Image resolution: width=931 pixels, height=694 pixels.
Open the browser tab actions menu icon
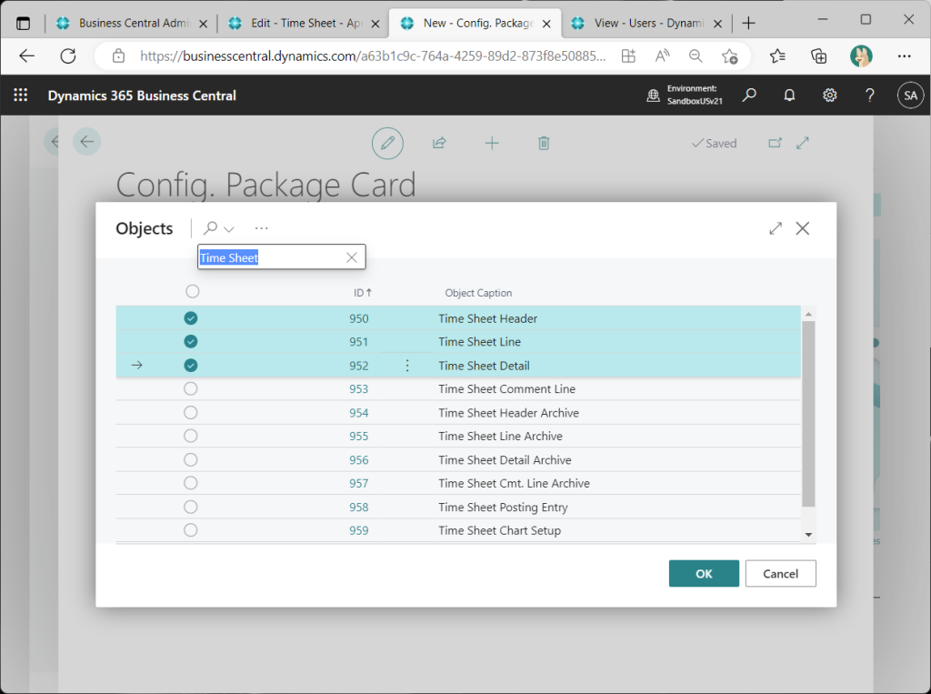23,24
